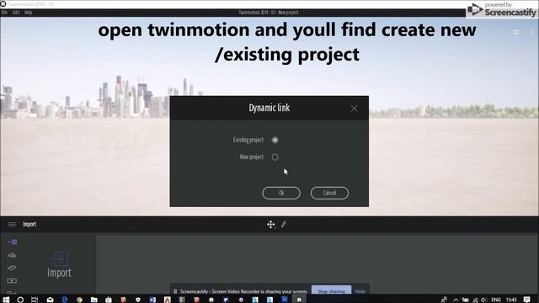Click the Import breadcrumb label
The height and width of the screenshot is (303, 539).
(x=29, y=225)
